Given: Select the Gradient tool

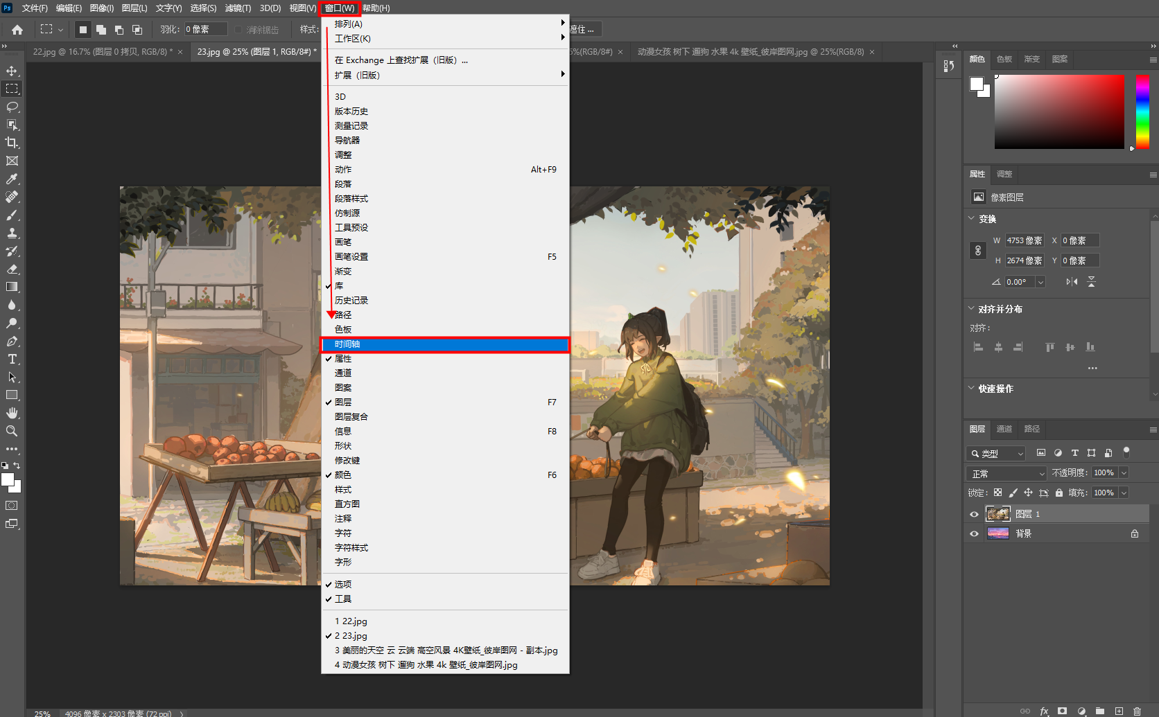Looking at the screenshot, I should pyautogui.click(x=12, y=287).
